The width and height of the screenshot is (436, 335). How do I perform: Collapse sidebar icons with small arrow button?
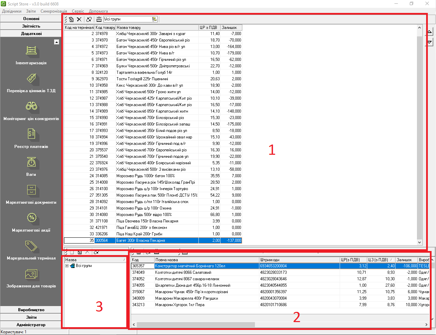coord(56,42)
